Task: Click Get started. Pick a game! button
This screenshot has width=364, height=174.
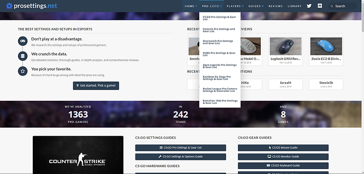Action: click(96, 85)
